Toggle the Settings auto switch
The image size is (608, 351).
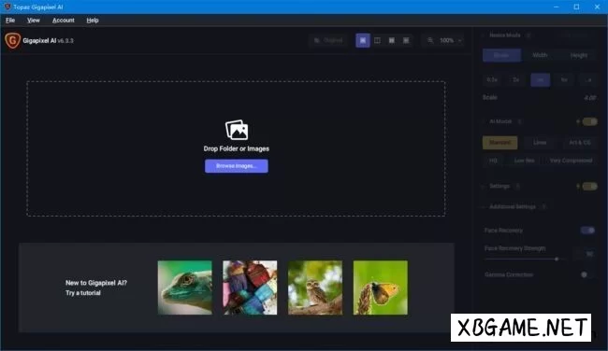pos(589,186)
